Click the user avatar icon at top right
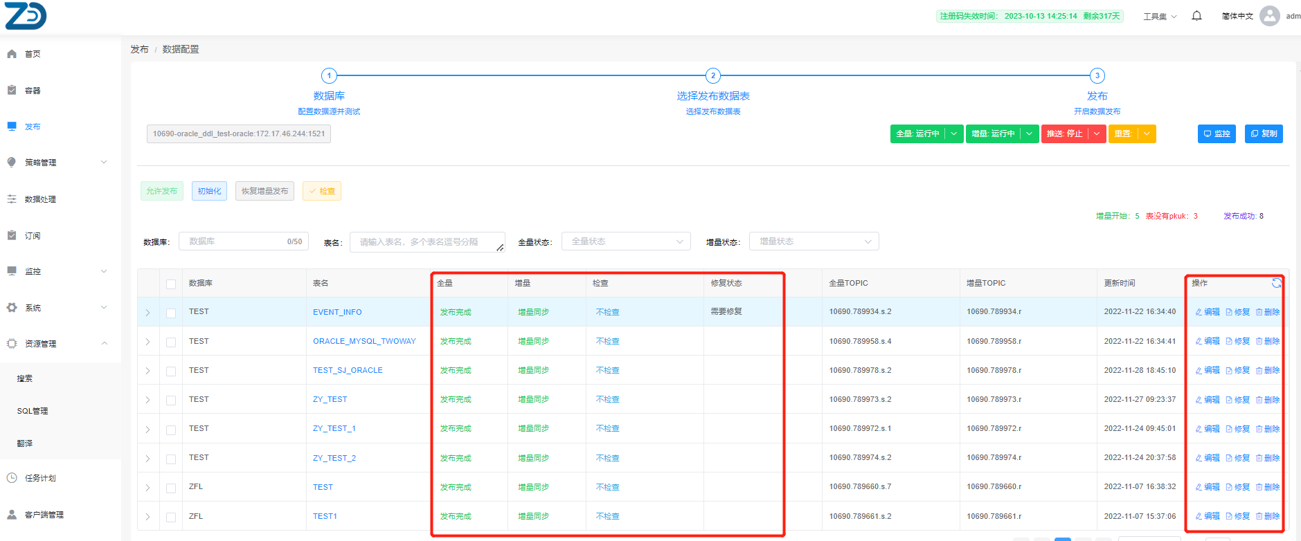The height and width of the screenshot is (541, 1301). click(1269, 16)
